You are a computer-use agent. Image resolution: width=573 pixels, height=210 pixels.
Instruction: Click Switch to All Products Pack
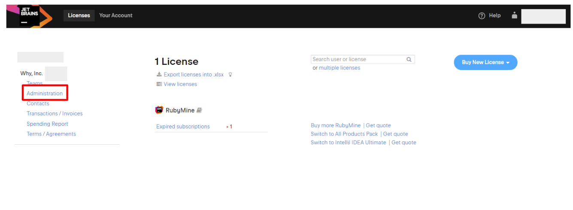344,134
